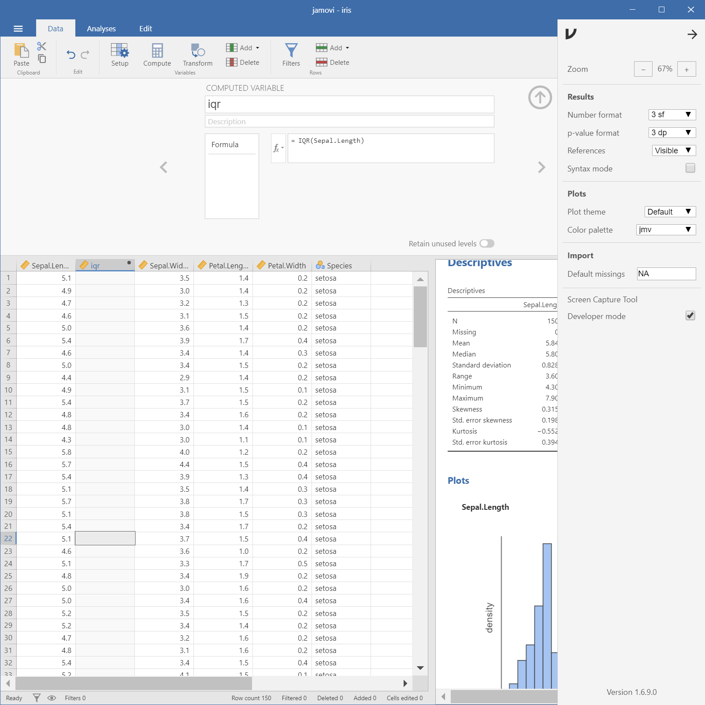Open the formula function fx picker
This screenshot has width=705, height=705.
click(278, 148)
